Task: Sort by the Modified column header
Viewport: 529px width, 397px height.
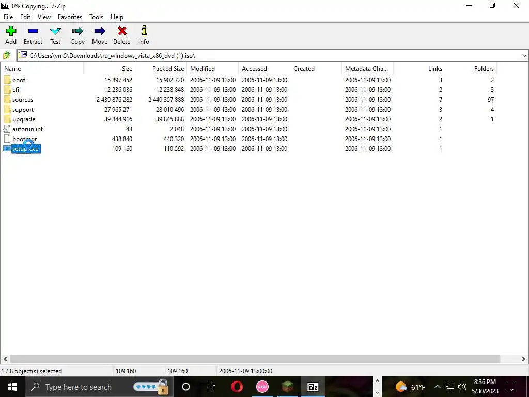Action: coord(212,69)
